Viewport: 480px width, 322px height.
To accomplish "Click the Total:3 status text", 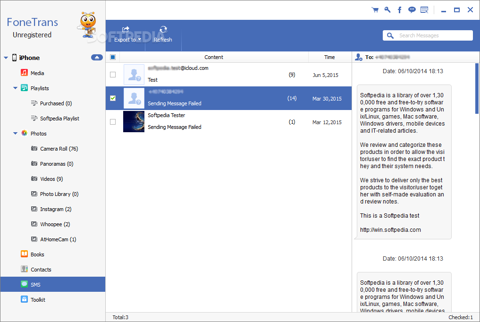I will (x=120, y=317).
